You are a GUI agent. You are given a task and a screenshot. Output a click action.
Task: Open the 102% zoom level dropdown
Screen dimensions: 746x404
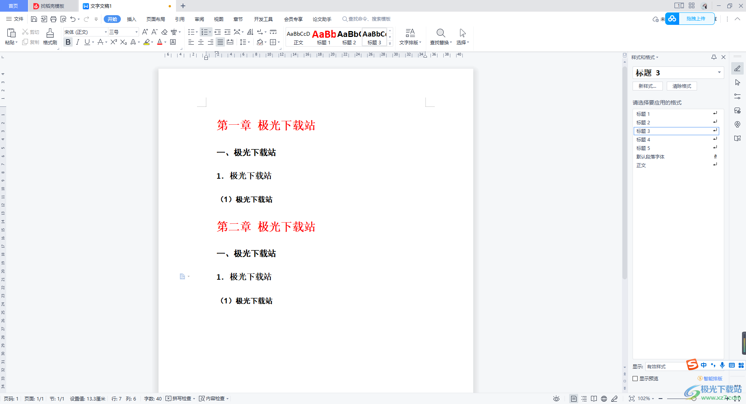(x=646, y=399)
